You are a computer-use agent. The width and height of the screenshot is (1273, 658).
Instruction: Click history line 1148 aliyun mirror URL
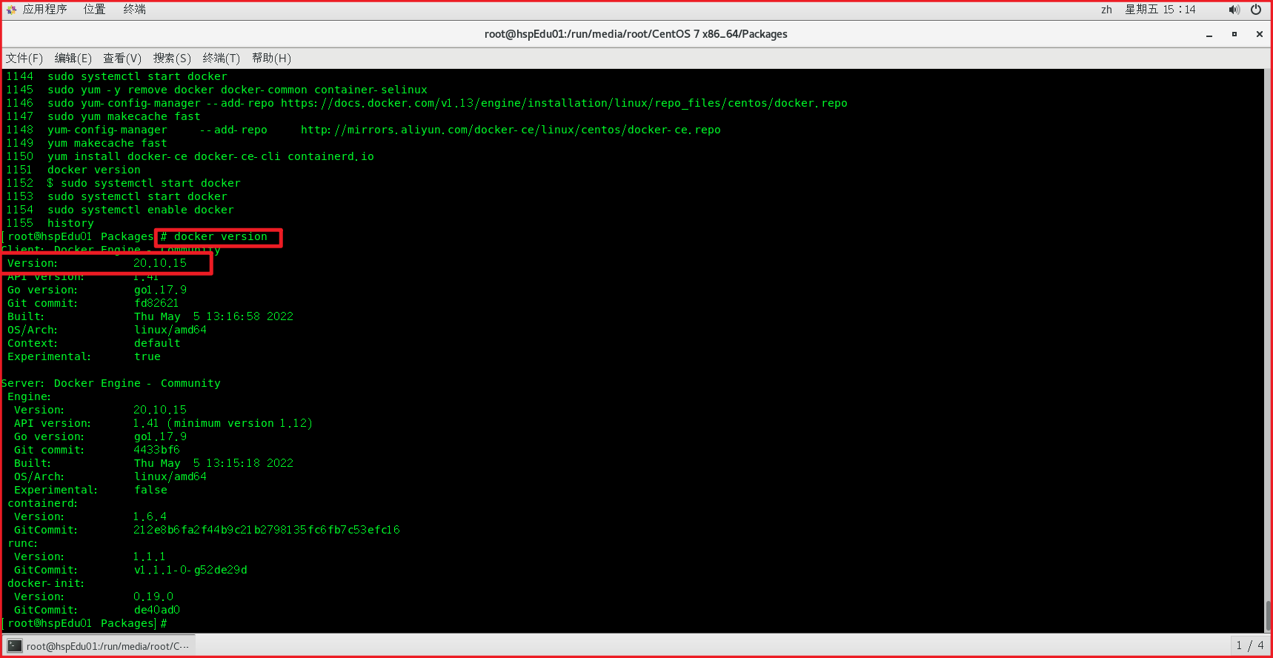tap(511, 130)
